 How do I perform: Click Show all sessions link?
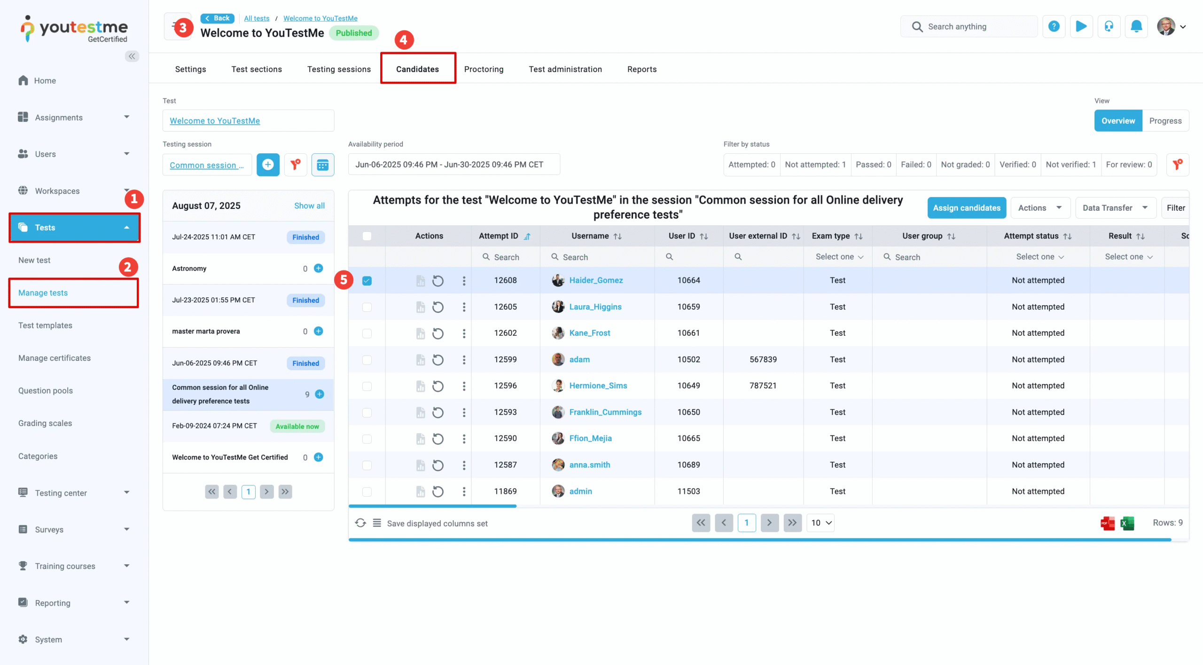tap(309, 206)
